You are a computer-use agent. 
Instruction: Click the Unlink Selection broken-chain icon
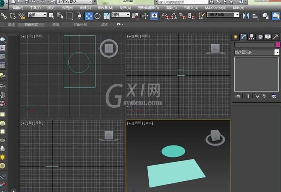click(x=13, y=16)
